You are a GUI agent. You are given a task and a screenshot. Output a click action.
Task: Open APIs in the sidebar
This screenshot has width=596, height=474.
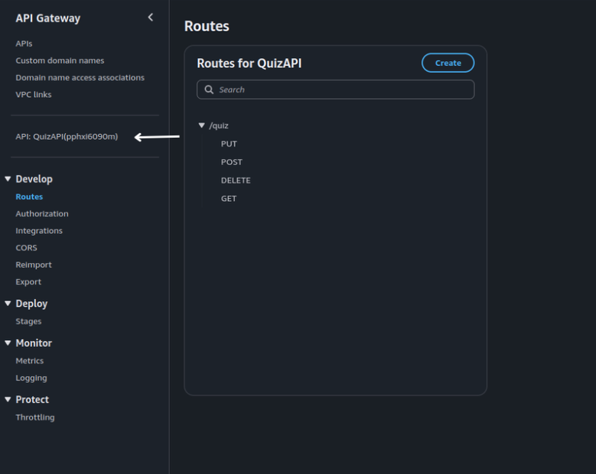click(24, 44)
